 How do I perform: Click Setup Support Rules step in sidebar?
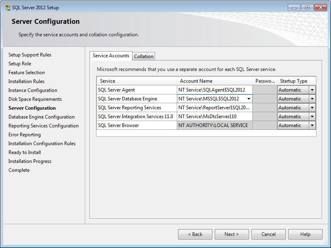tap(30, 55)
